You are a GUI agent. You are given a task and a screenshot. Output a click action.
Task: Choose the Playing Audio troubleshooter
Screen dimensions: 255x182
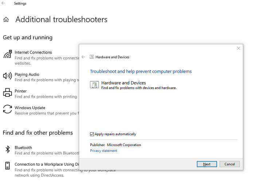click(27, 74)
